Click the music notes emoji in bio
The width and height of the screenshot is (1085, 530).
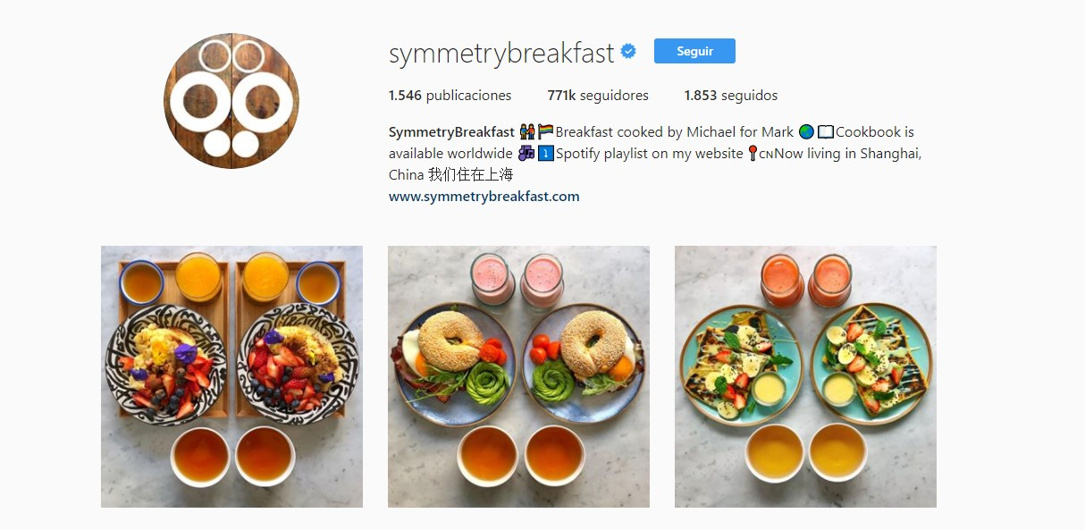(x=526, y=154)
